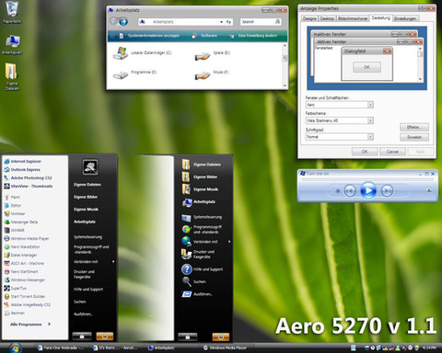The image size is (442, 353).
Task: Switch to the Arbeitsplatz taskbar button
Action: pyautogui.click(x=162, y=348)
